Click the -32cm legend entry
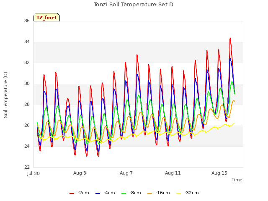 [188, 193]
